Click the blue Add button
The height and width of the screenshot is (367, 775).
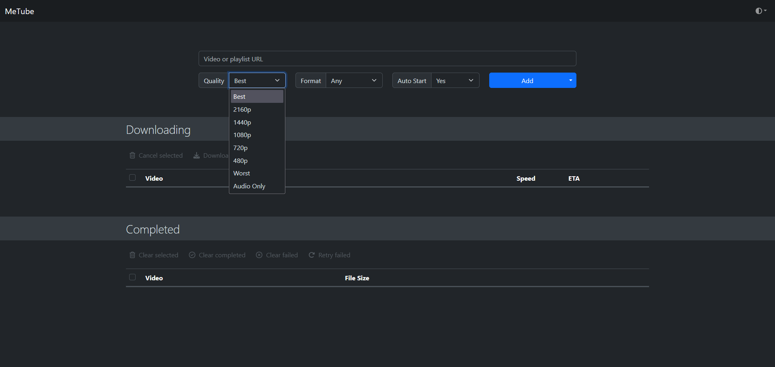(527, 80)
